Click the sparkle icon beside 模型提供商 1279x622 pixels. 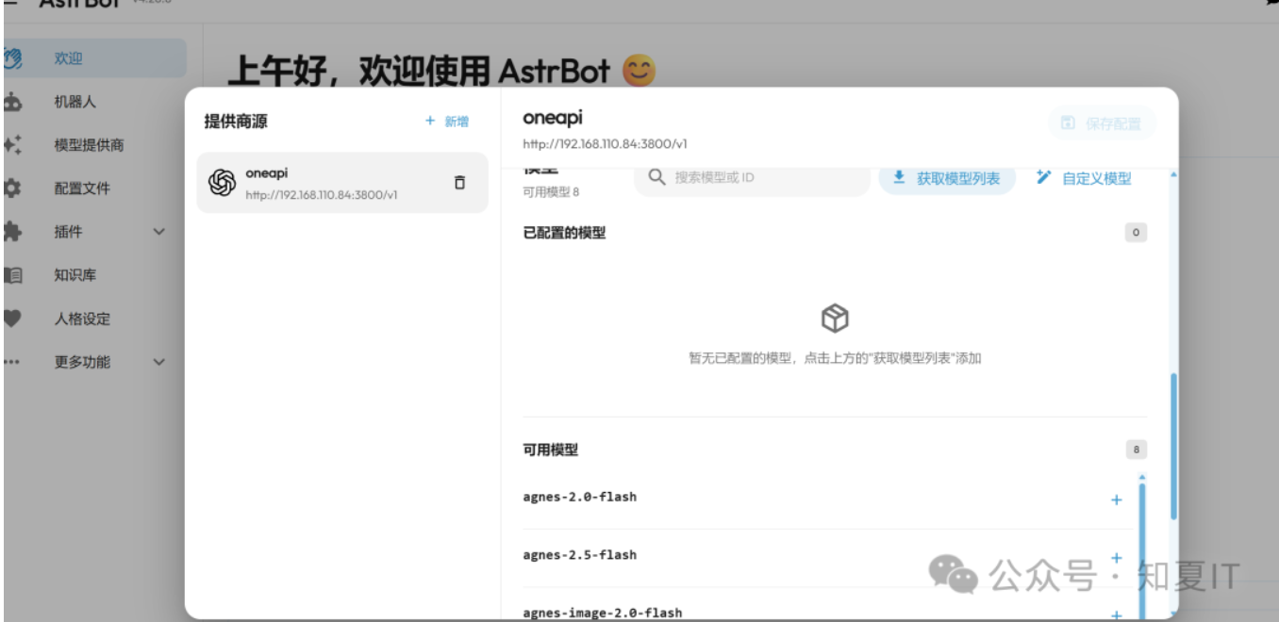click(x=12, y=145)
